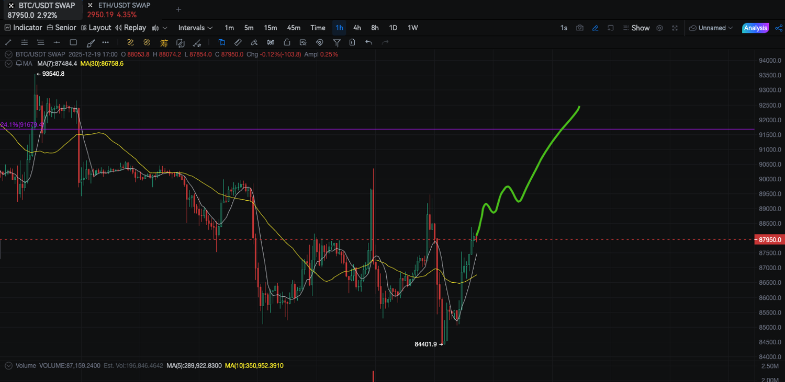This screenshot has width=785, height=382.
Task: Collapse the BTC/USDT SWAP legend row
Action: pyautogui.click(x=8, y=54)
